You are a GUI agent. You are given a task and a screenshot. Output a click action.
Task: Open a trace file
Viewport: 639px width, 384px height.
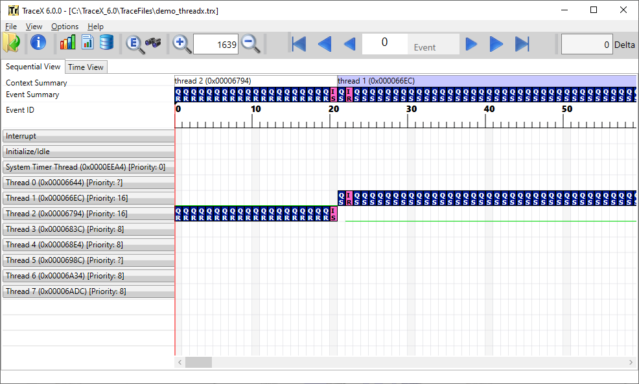pos(12,43)
